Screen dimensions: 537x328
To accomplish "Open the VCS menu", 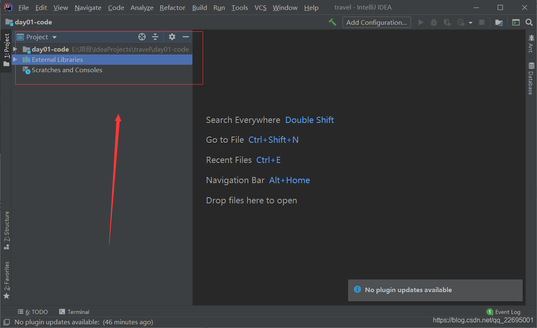I will (x=260, y=7).
